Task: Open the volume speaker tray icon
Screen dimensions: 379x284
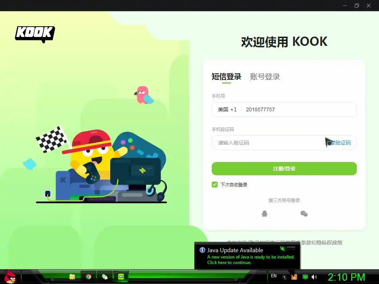Action: click(x=314, y=277)
